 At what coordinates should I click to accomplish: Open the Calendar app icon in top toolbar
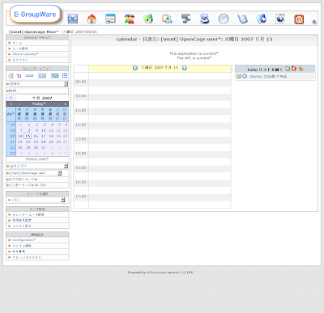pos(110,19)
